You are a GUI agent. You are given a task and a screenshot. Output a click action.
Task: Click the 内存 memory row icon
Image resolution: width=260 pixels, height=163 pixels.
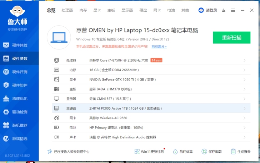coord(56,70)
